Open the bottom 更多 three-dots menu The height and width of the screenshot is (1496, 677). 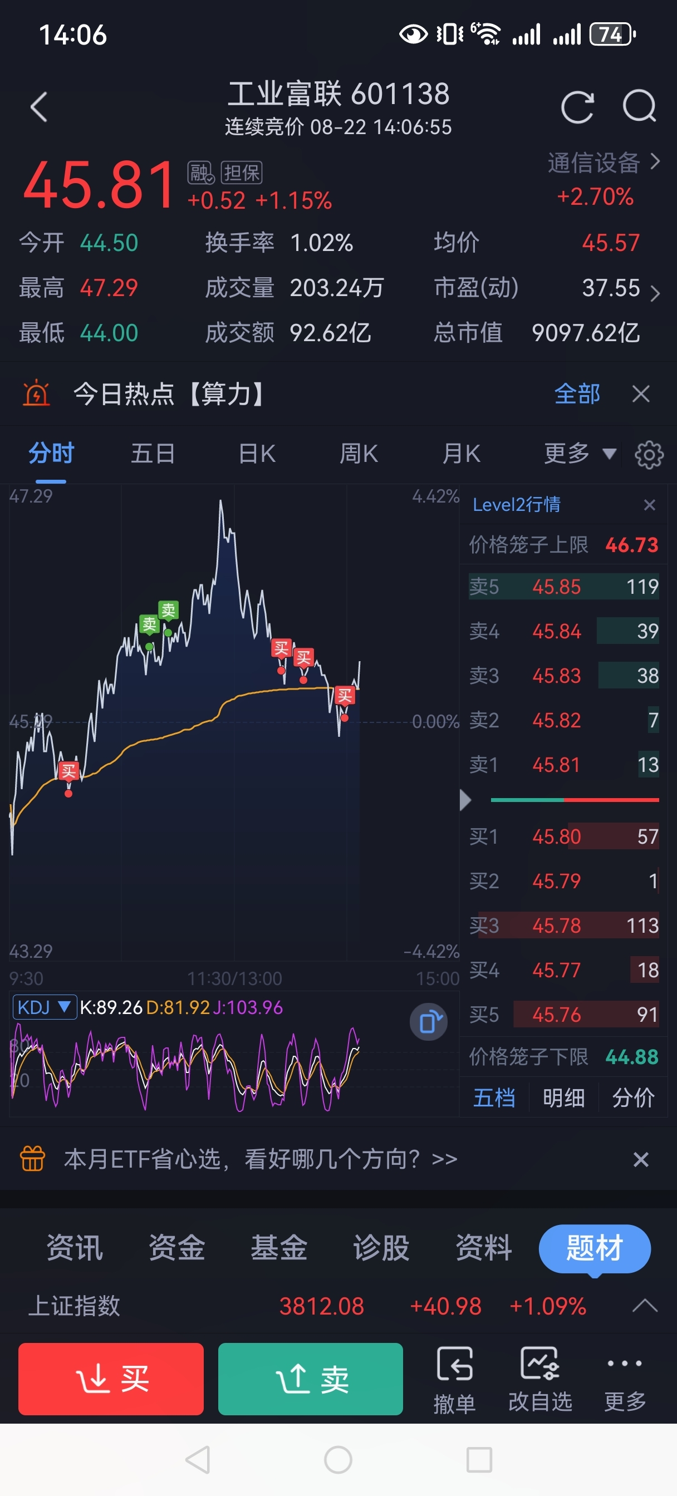[625, 1379]
